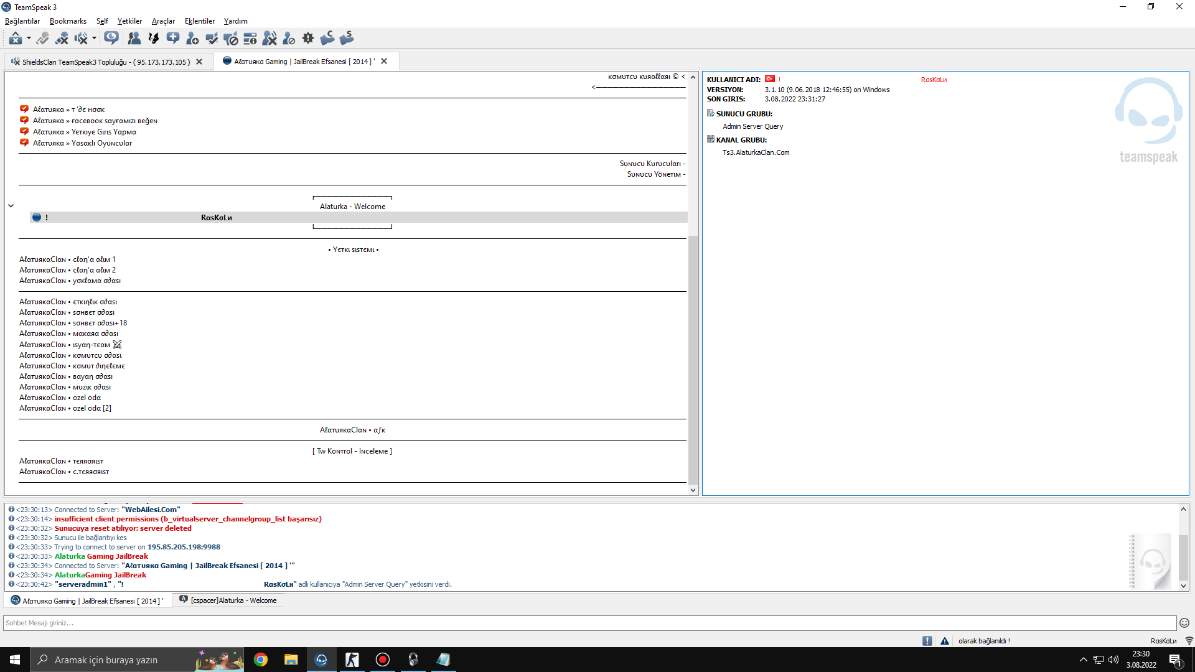
Task: Click the add user toolbar icon
Action: 192,39
